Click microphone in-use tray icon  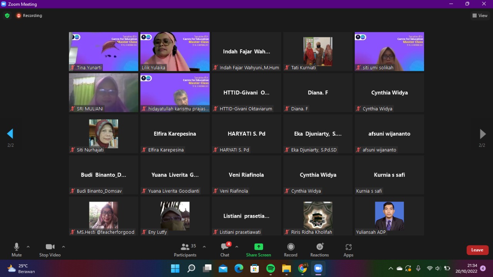click(418, 269)
